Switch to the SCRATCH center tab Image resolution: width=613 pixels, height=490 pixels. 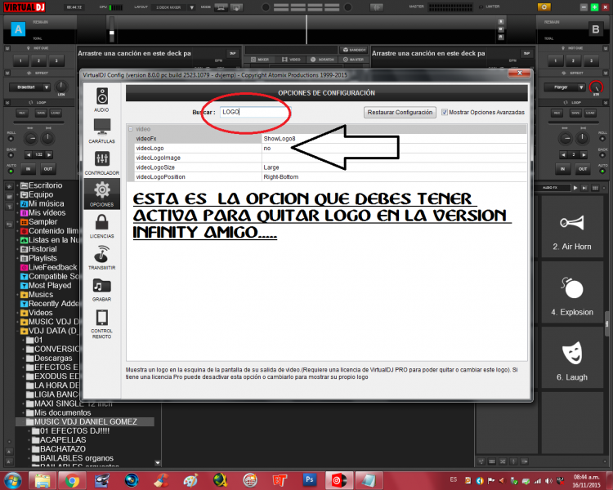point(322,60)
